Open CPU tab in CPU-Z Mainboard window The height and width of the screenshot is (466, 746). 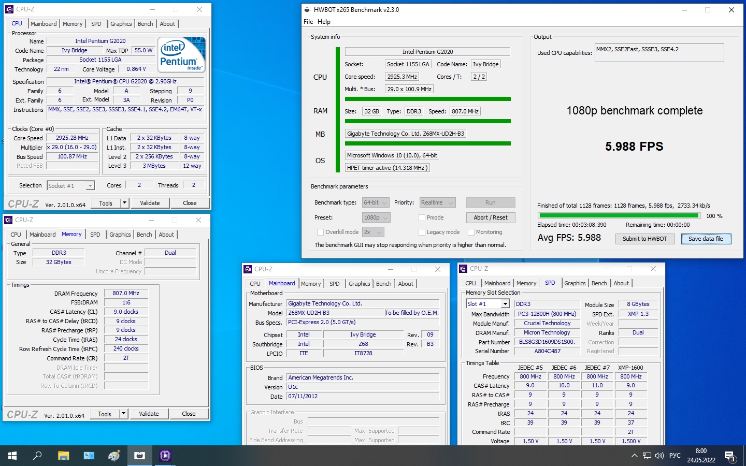click(255, 284)
